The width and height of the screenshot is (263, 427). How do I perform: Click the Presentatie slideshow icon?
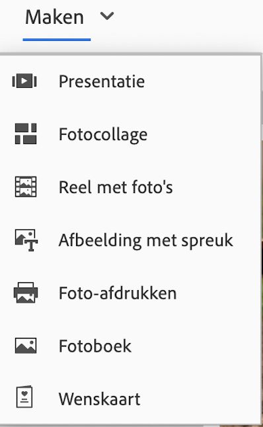24,81
